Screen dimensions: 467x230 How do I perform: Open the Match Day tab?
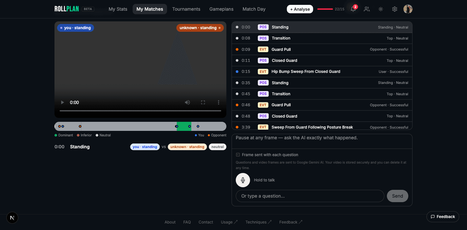point(254,9)
